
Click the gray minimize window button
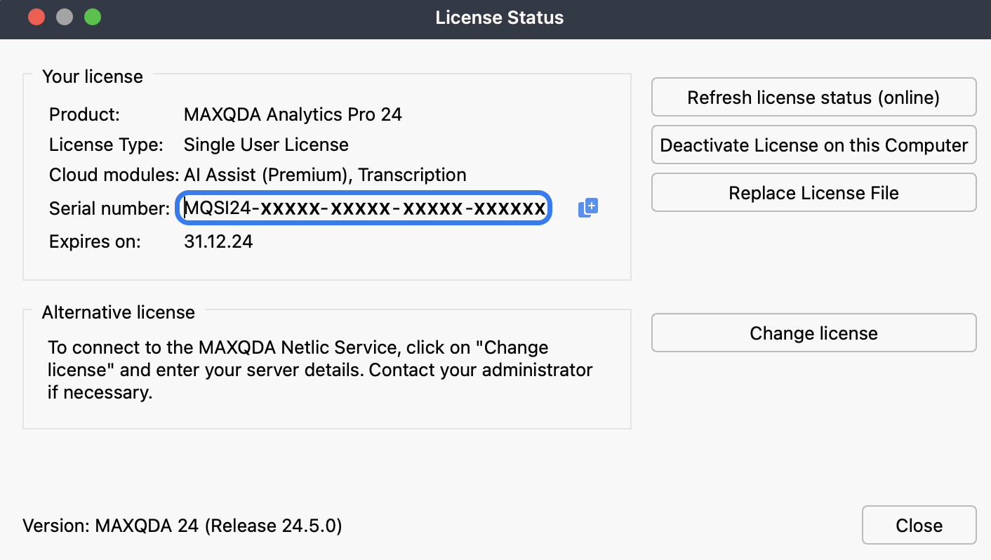[65, 17]
